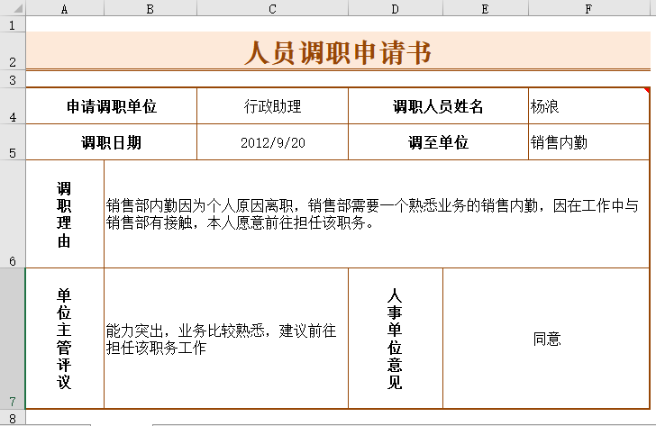This screenshot has width=656, height=426.
Task: Select column A header
Action: 65,8
